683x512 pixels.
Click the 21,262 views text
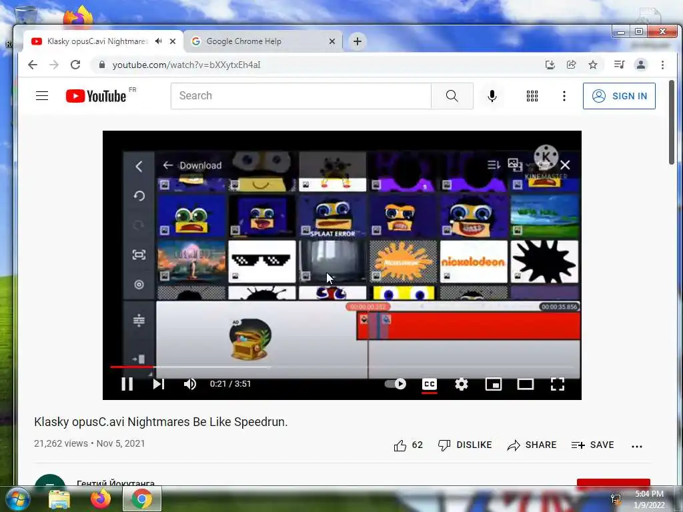pyautogui.click(x=61, y=443)
